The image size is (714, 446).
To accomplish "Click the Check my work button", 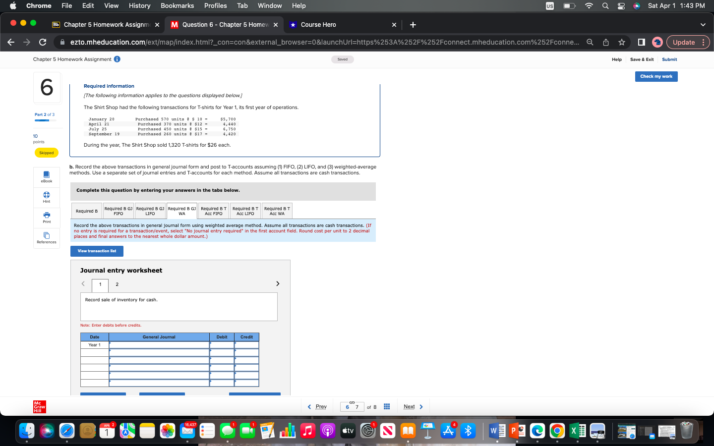I will pos(656,76).
